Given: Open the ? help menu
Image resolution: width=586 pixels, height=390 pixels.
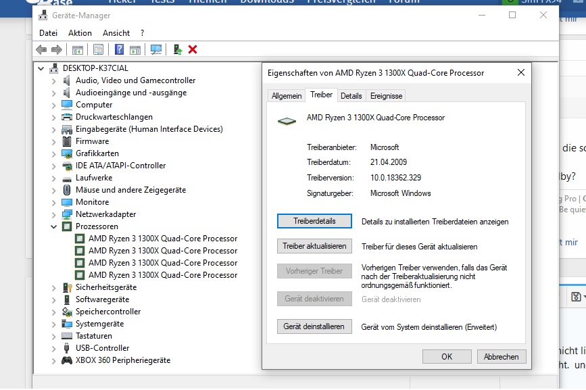Looking at the screenshot, I should pyautogui.click(x=143, y=33).
